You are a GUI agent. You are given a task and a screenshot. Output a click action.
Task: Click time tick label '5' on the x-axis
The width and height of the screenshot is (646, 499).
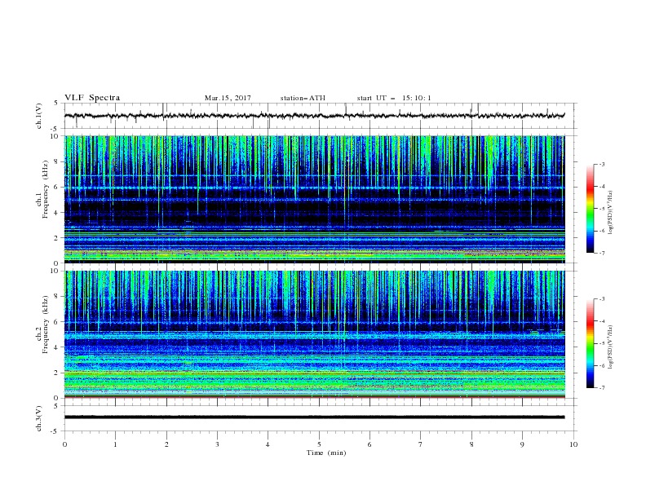[x=319, y=444]
